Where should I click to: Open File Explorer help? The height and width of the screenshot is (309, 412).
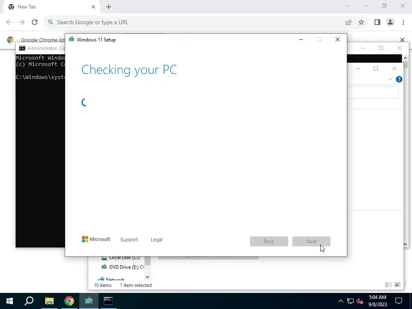399,79
